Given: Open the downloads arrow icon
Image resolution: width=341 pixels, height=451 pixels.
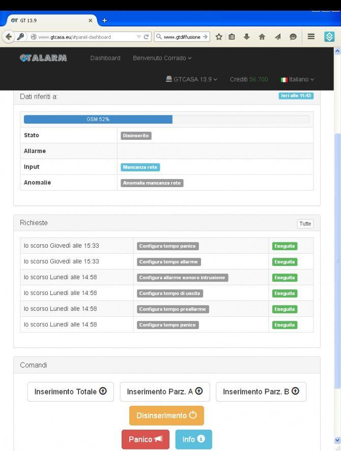Looking at the screenshot, I should coord(246,37).
